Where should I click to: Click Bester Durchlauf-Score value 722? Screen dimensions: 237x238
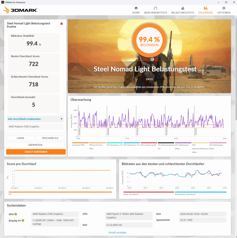pyautogui.click(x=34, y=64)
